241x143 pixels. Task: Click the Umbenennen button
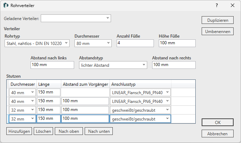(x=218, y=31)
